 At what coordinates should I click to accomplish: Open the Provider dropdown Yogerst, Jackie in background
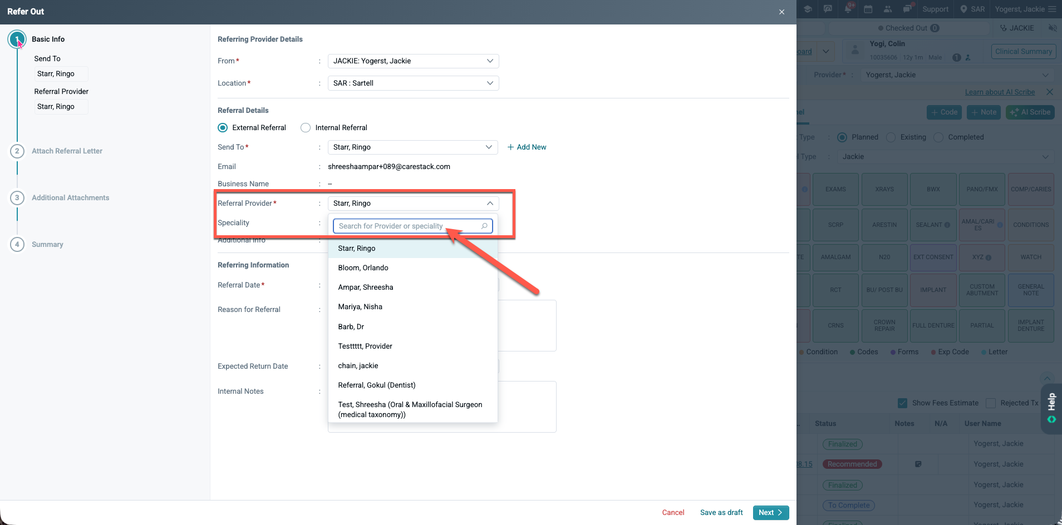click(957, 75)
